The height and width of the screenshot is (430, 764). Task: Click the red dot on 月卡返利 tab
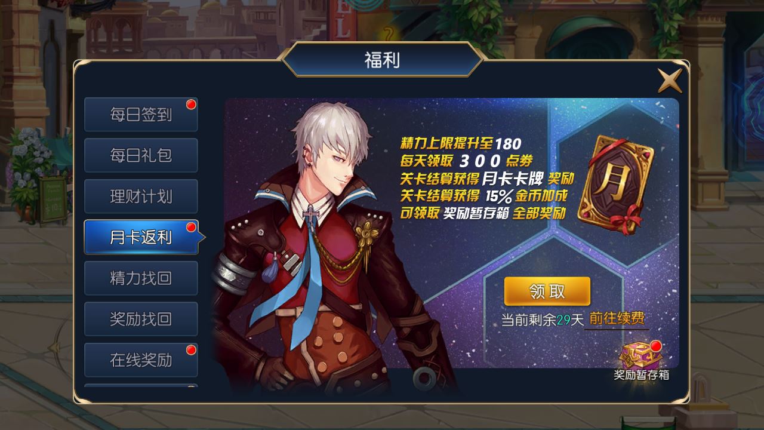coord(191,228)
